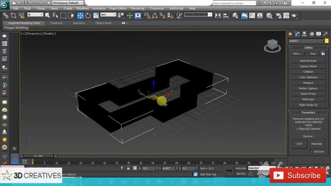This screenshot has height=186, width=331.
Task: Pick the Rectangular Selection Region tool
Action: tap(63, 16)
